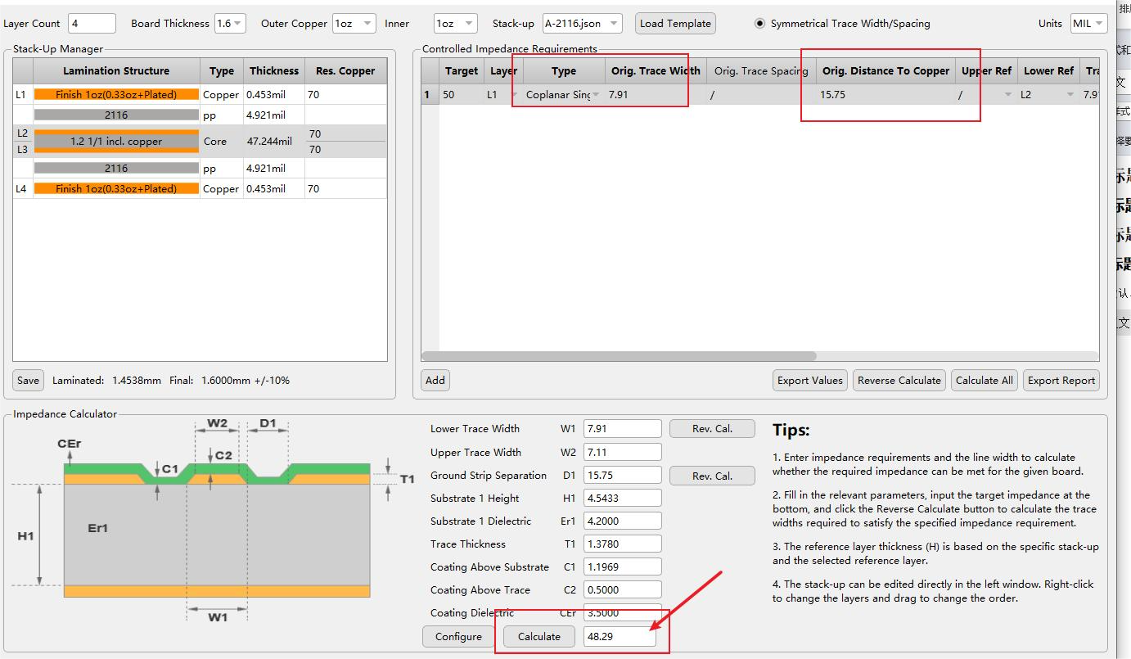Add a new impedance requirement row
Image resolution: width=1131 pixels, height=659 pixels.
coord(435,380)
